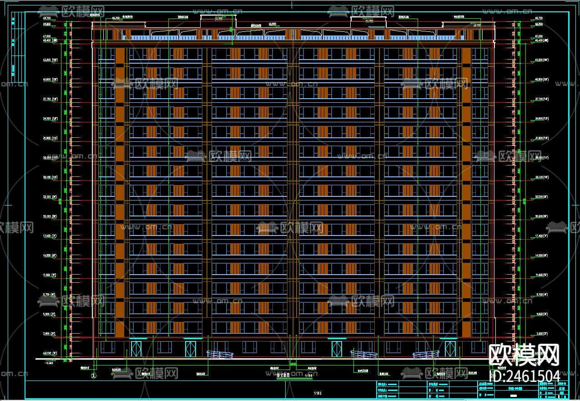
Task: Select the -0.300 ground level label on the left
Action: pyautogui.click(x=49, y=363)
